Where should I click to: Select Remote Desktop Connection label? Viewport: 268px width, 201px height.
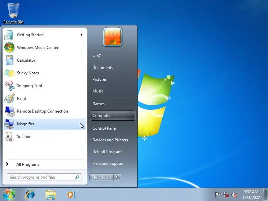point(43,111)
